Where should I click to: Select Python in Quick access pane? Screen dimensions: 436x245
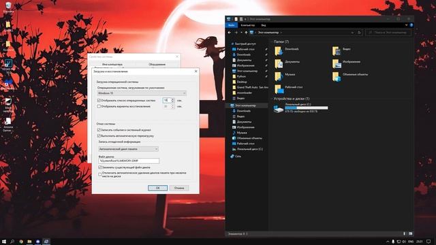click(x=241, y=76)
